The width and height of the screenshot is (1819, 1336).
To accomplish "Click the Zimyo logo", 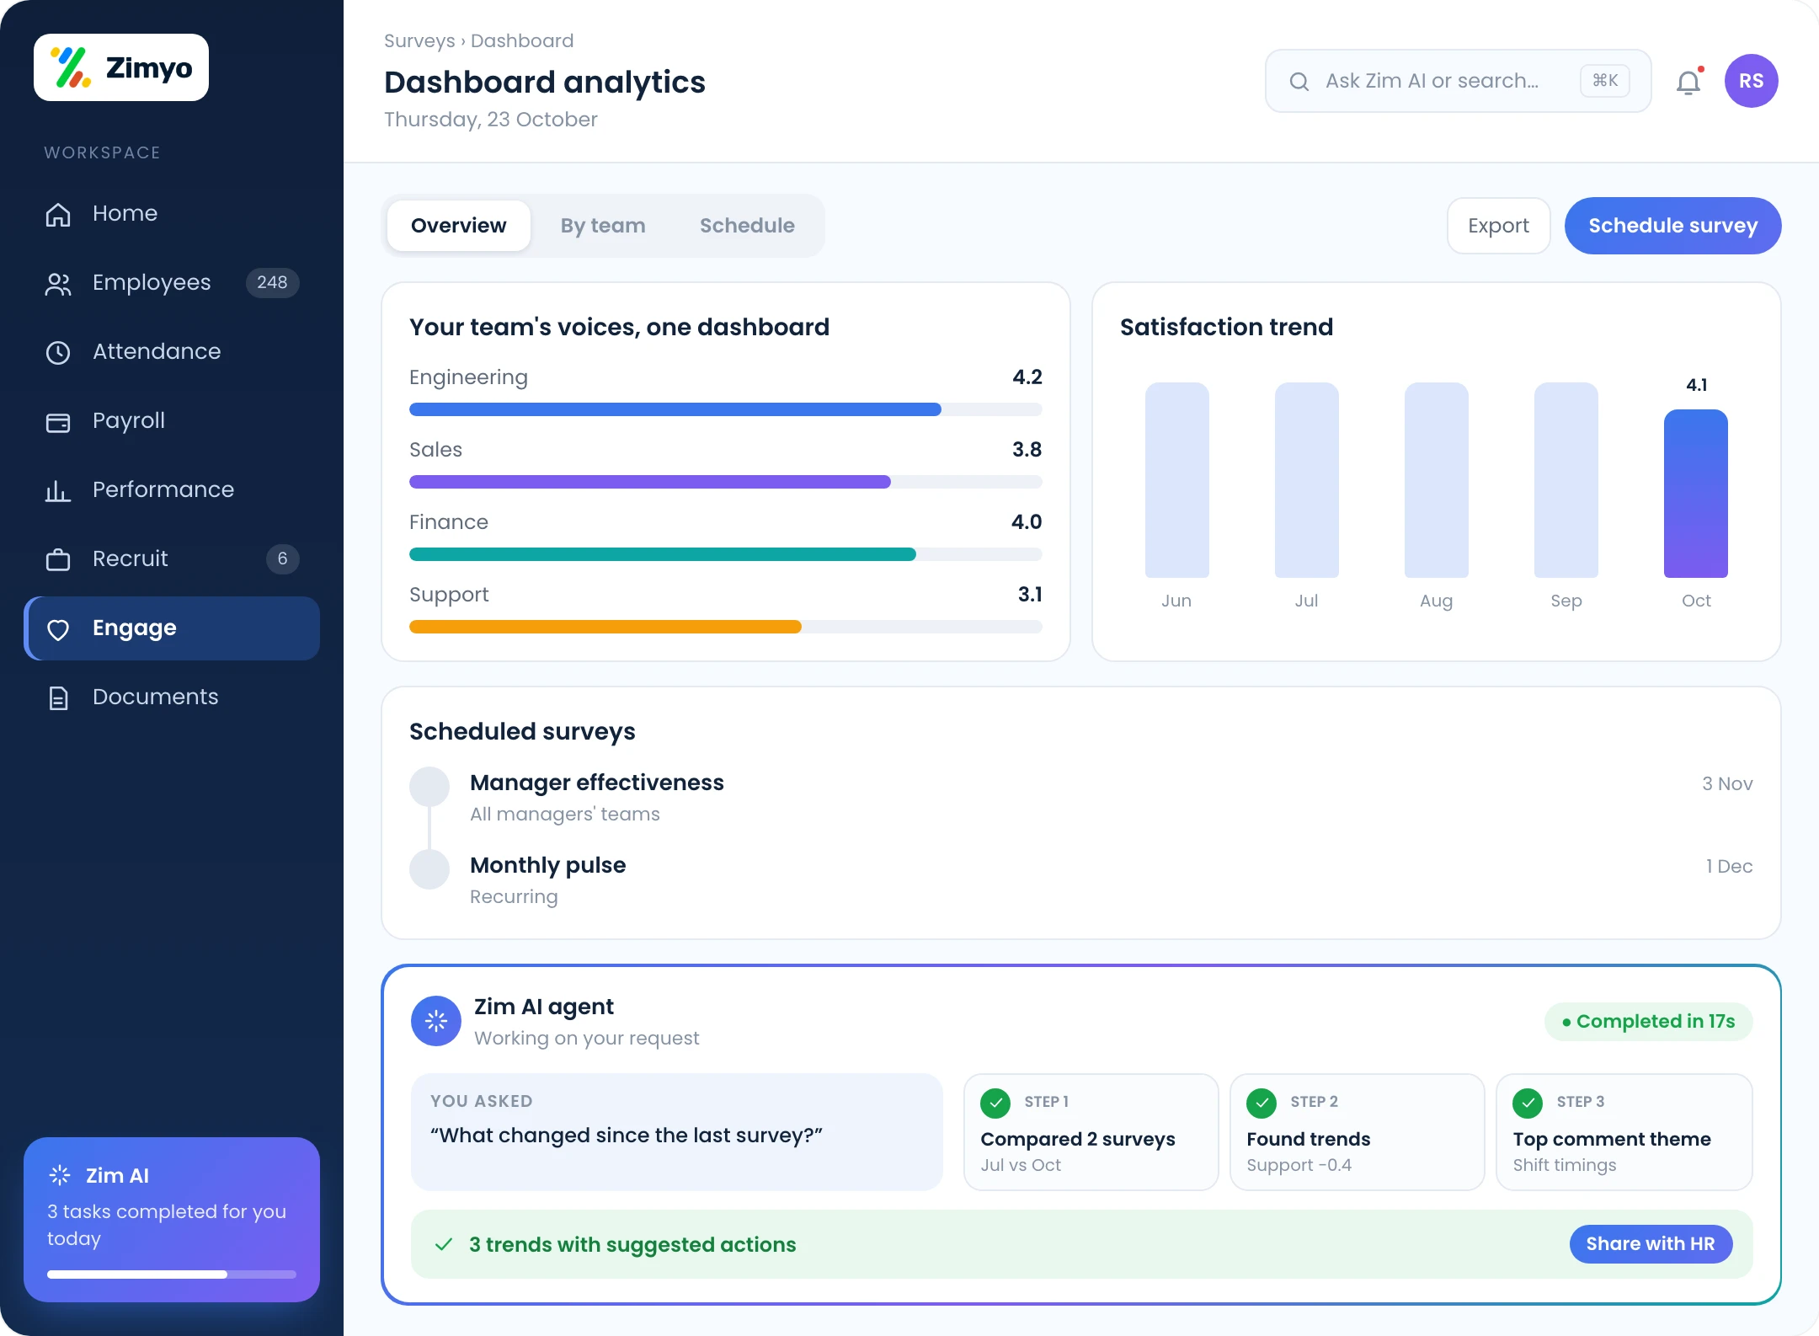I will (121, 67).
